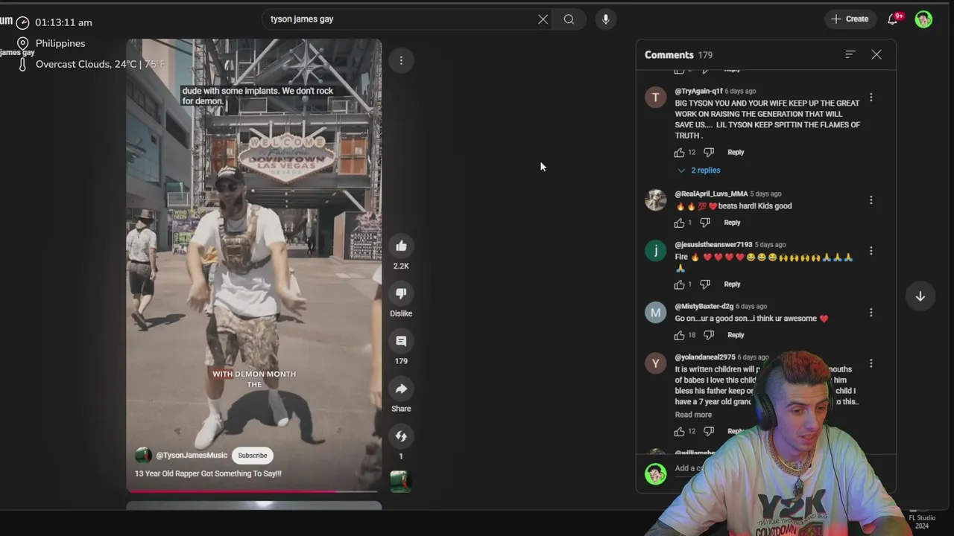954x536 pixels.
Task: Open the account avatar menu
Action: (x=923, y=19)
